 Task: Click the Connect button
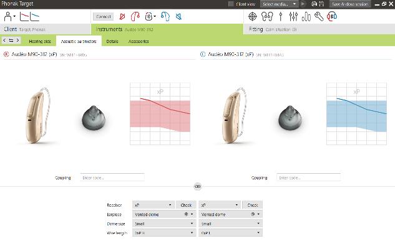pyautogui.click(x=104, y=17)
